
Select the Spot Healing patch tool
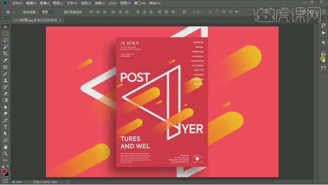click(x=5, y=67)
